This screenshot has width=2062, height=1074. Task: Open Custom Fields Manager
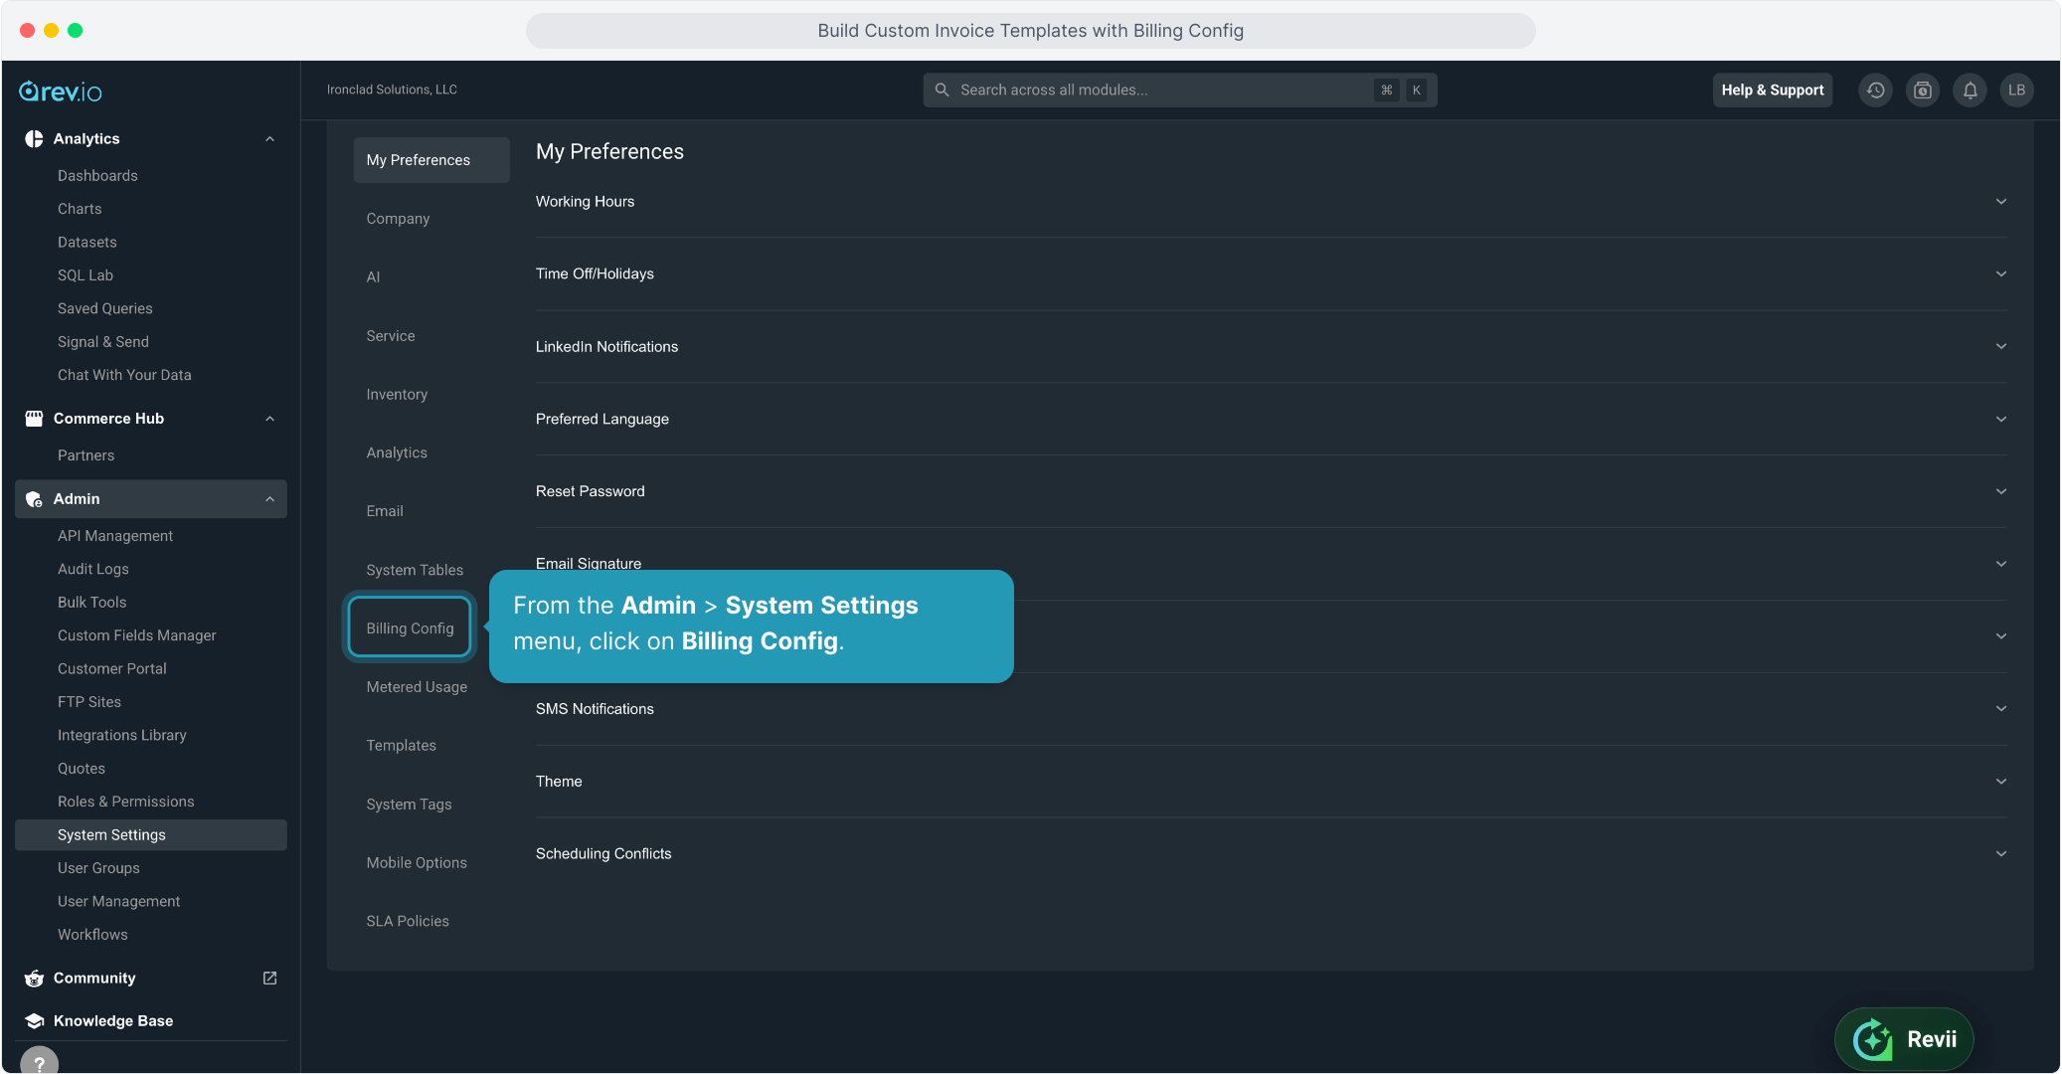pos(137,635)
